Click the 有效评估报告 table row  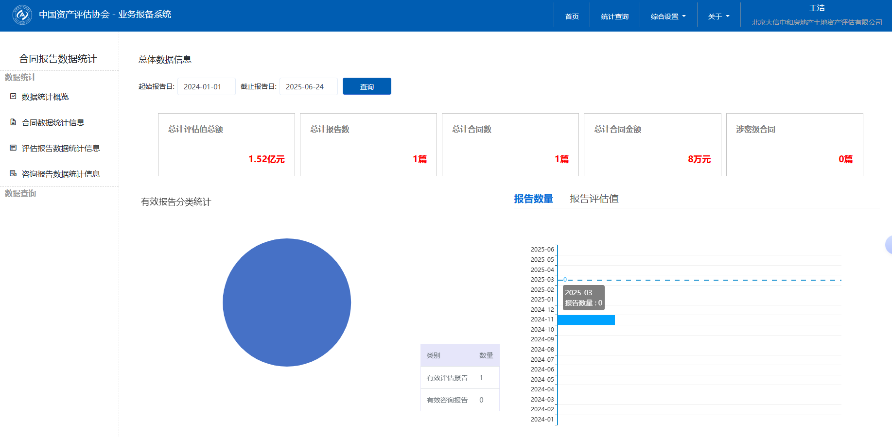point(459,378)
